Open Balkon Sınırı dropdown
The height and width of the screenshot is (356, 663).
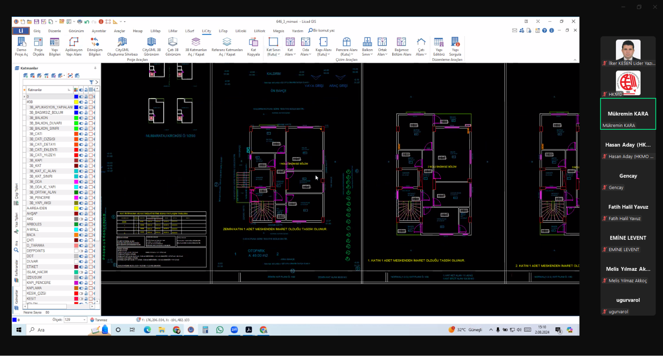coord(371,54)
